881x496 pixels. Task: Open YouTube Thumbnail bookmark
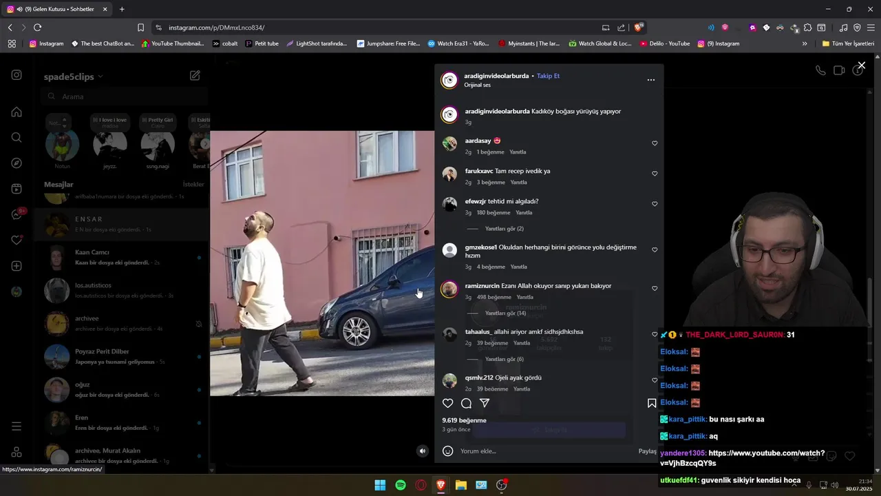click(x=172, y=43)
